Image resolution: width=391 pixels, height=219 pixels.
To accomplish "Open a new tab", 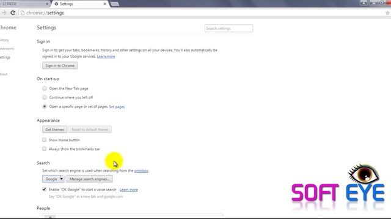I will tap(115, 4).
